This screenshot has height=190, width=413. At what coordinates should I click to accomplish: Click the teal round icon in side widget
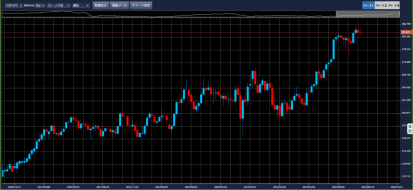click(x=410, y=131)
